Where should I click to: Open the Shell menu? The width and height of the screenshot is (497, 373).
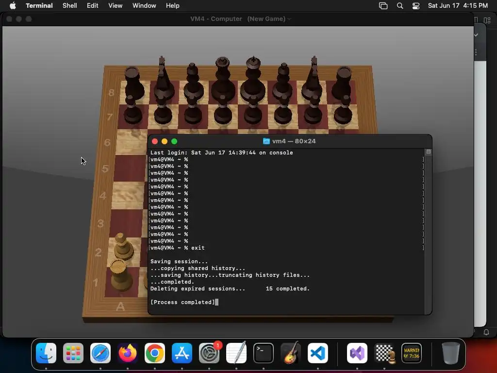point(70,5)
